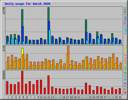Click the tall yellow visits bar for day 5
This screenshot has height=100, width=128.
point(22,58)
